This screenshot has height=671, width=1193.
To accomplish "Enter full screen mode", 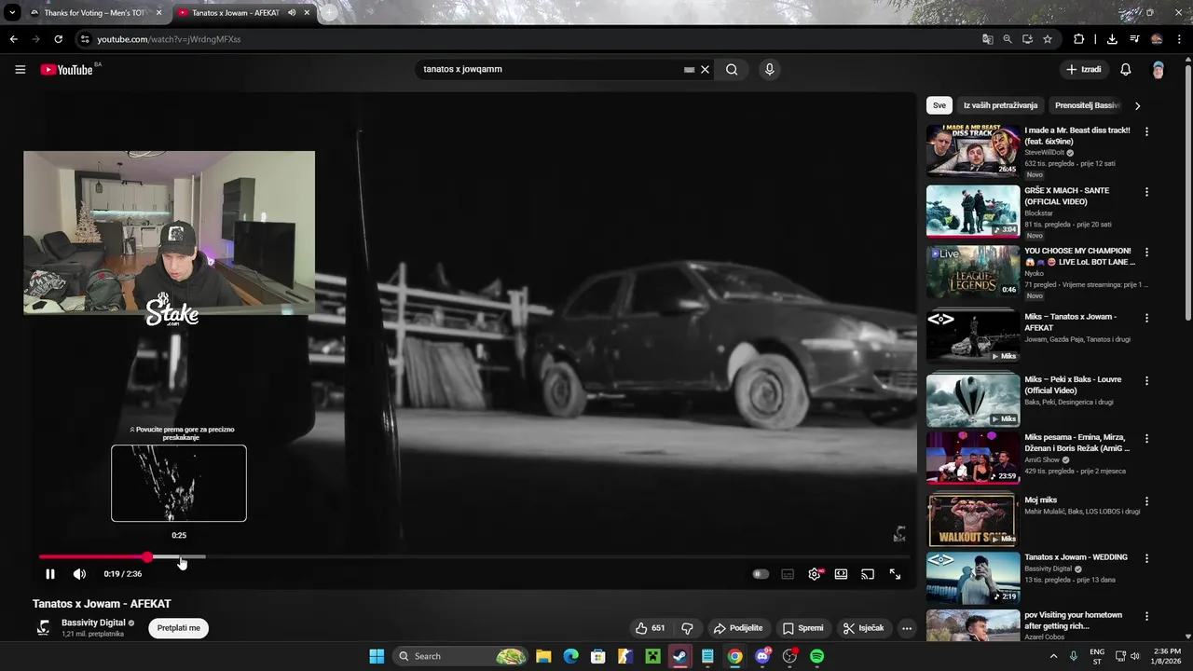I will coord(895,574).
